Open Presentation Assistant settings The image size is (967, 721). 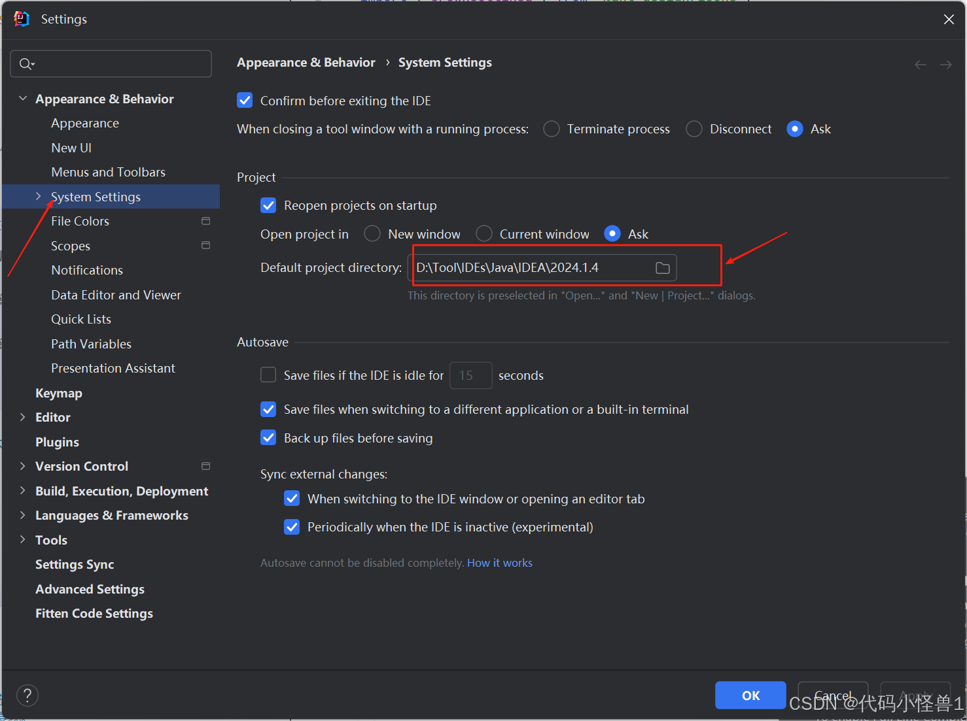point(113,368)
